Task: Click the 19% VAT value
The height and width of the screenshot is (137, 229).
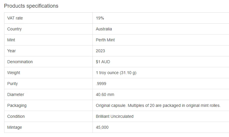Action: [100, 18]
